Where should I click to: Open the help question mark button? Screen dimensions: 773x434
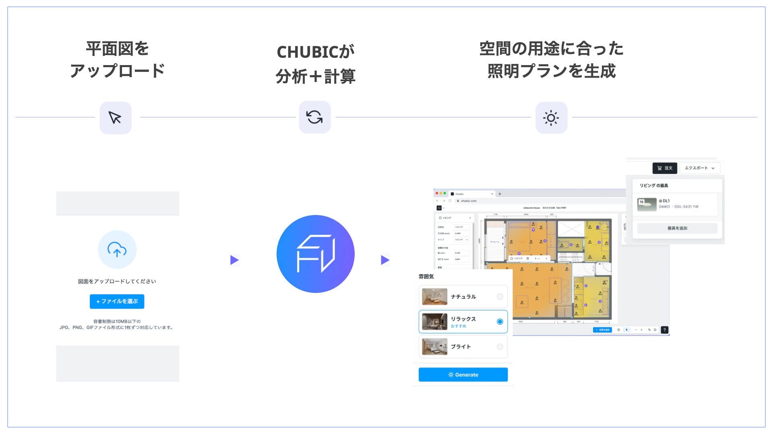click(x=665, y=330)
